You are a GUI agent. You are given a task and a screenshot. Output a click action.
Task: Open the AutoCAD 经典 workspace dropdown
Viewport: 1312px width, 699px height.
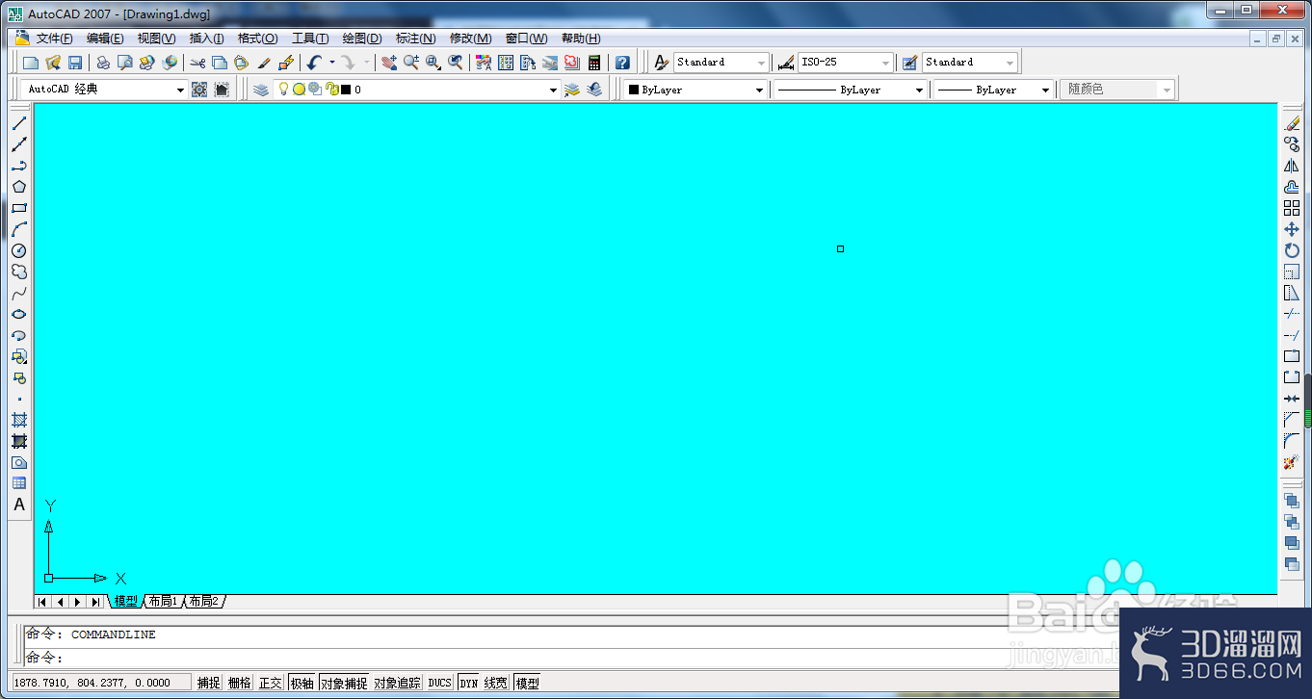click(x=179, y=90)
